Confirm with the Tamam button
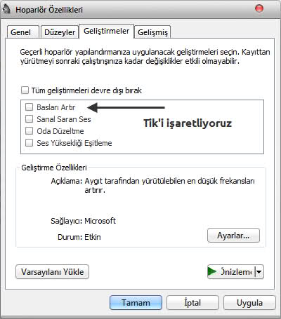This screenshot has height=319, width=281. (136, 303)
